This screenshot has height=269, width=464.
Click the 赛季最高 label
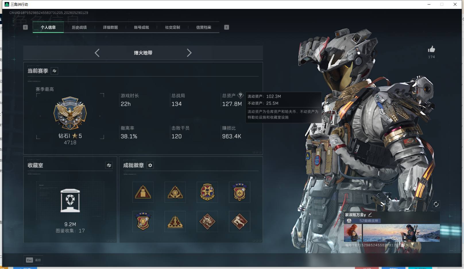point(45,89)
